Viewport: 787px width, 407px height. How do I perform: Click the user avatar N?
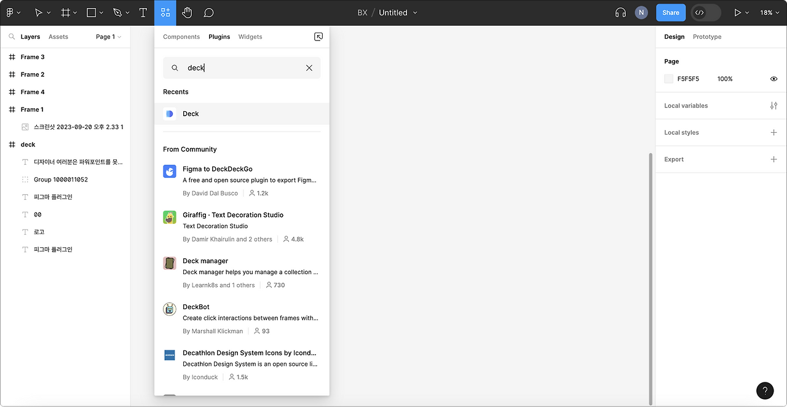[641, 12]
